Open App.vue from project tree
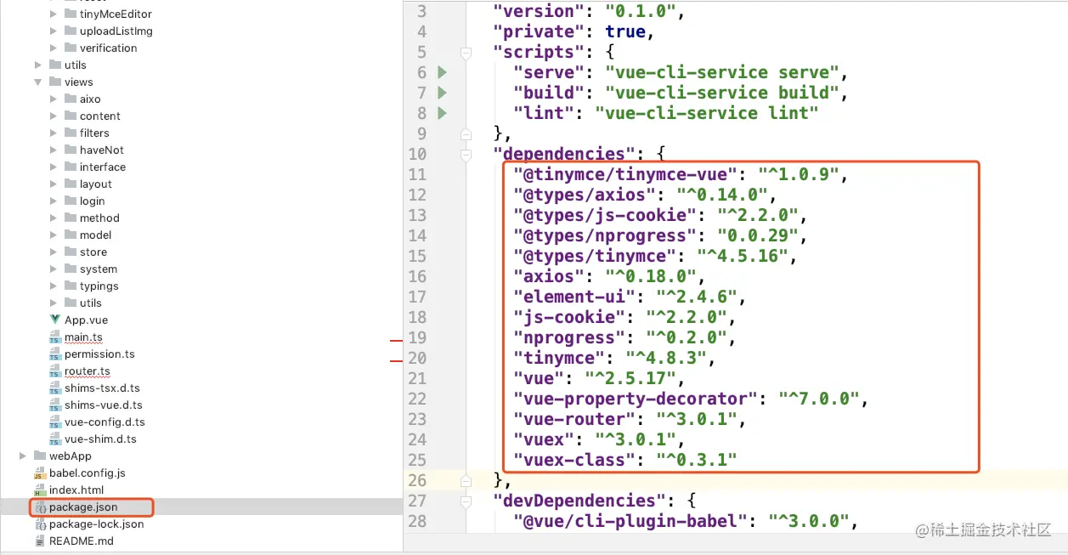This screenshot has height=555, width=1068. click(x=86, y=320)
